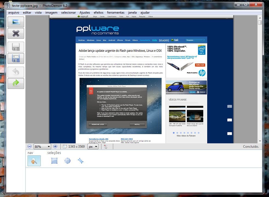This screenshot has width=269, height=197.
Task: Click the save as blue floppy icon
Action: click(16, 58)
